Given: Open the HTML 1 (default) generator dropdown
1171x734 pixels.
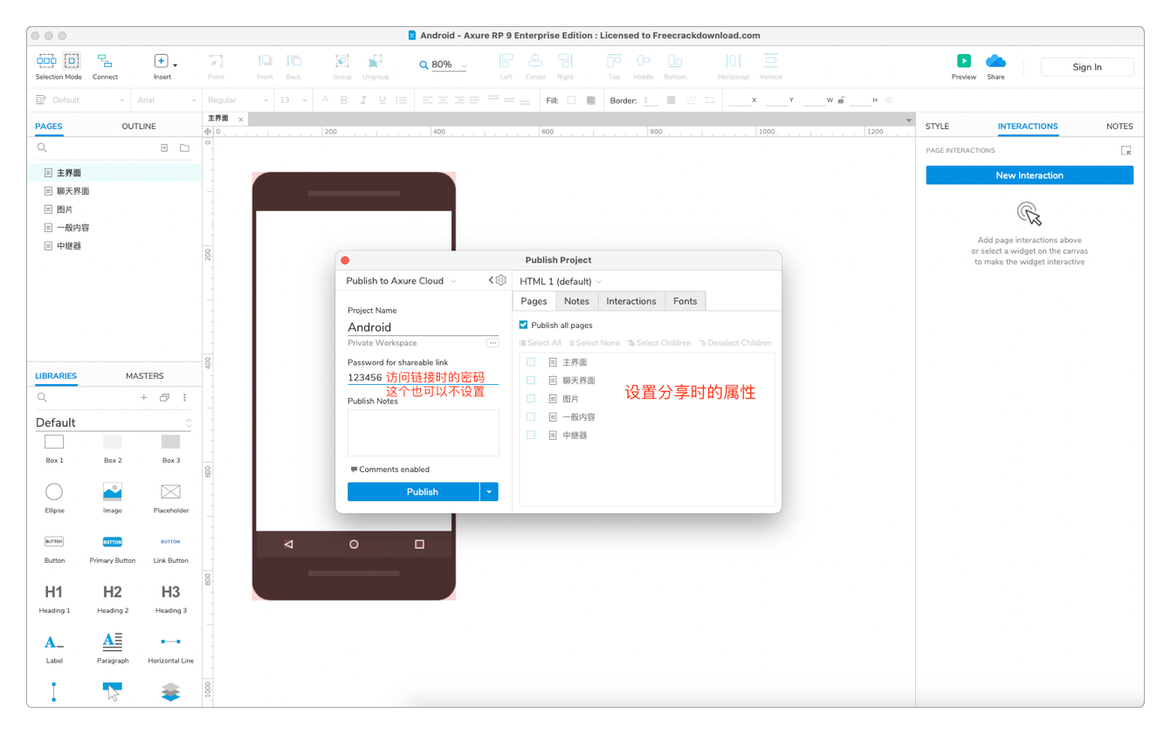Looking at the screenshot, I should [561, 281].
